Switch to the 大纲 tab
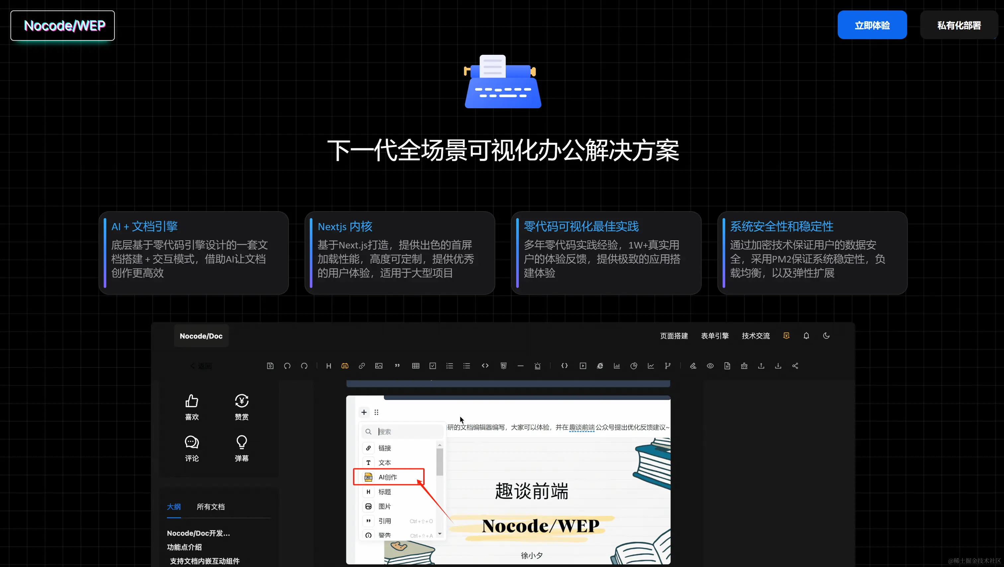 [173, 506]
